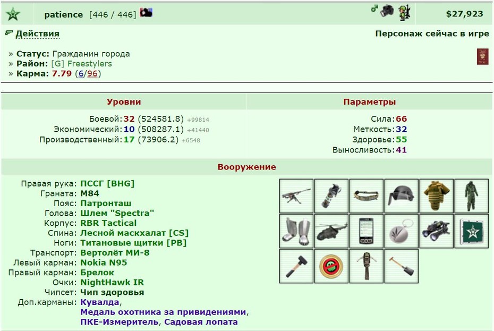Click the player name patience
The image size is (494, 331).
point(63,14)
